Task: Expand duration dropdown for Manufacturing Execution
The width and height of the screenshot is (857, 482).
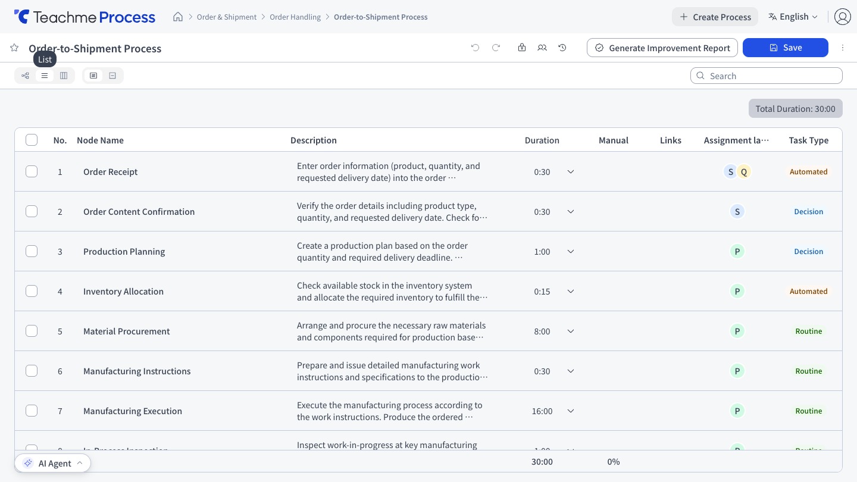Action: click(571, 411)
